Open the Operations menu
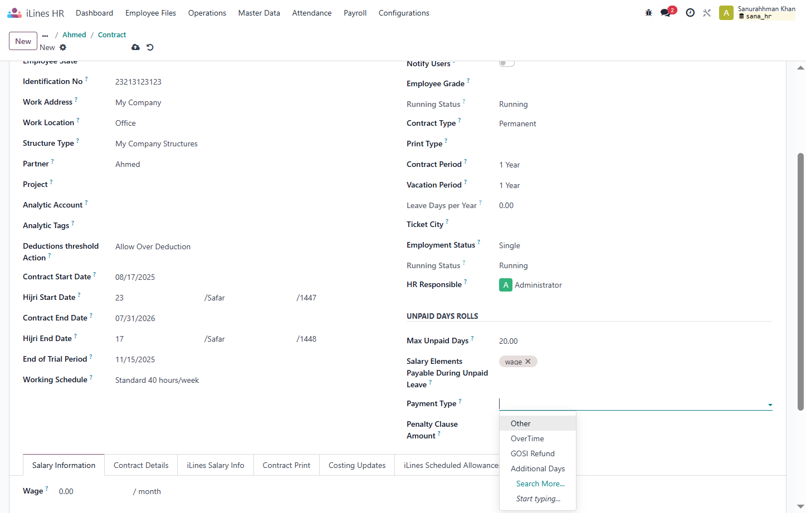The height and width of the screenshot is (513, 806). tap(207, 13)
